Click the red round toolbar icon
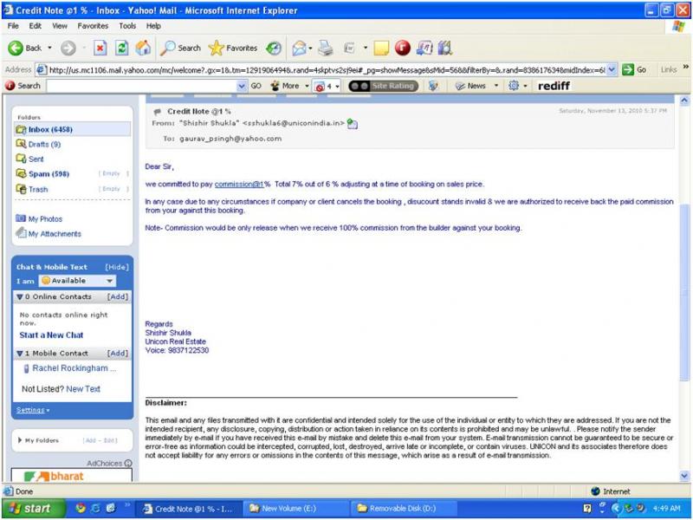The height and width of the screenshot is (520, 693). [403, 49]
